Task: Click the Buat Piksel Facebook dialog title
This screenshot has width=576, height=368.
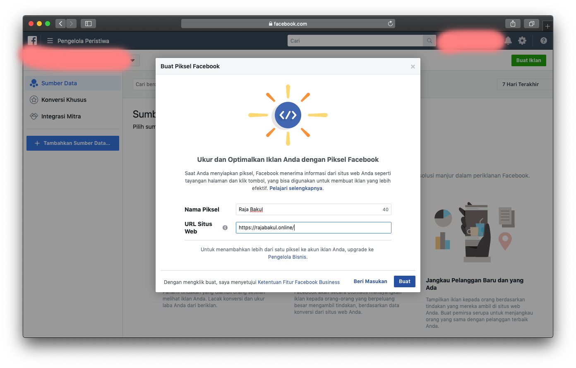Action: pyautogui.click(x=190, y=66)
